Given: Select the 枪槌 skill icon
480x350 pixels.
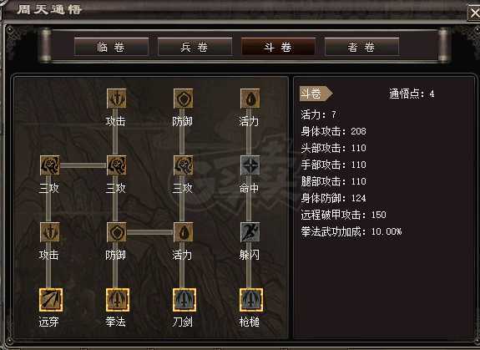Looking at the screenshot, I should click(251, 300).
